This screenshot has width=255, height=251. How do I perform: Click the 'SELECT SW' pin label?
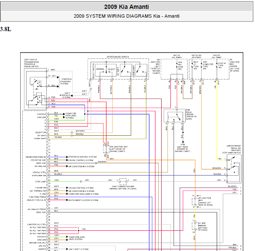(x=41, y=132)
